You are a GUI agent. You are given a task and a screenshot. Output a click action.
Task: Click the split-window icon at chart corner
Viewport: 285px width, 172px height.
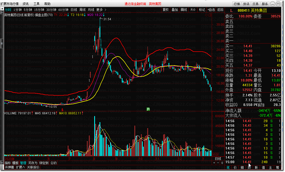pos(210,15)
